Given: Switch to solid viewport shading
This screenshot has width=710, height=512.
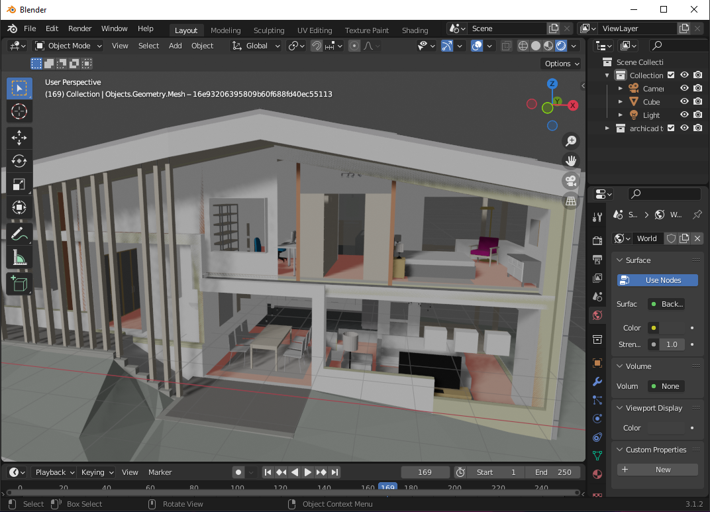Looking at the screenshot, I should point(536,46).
